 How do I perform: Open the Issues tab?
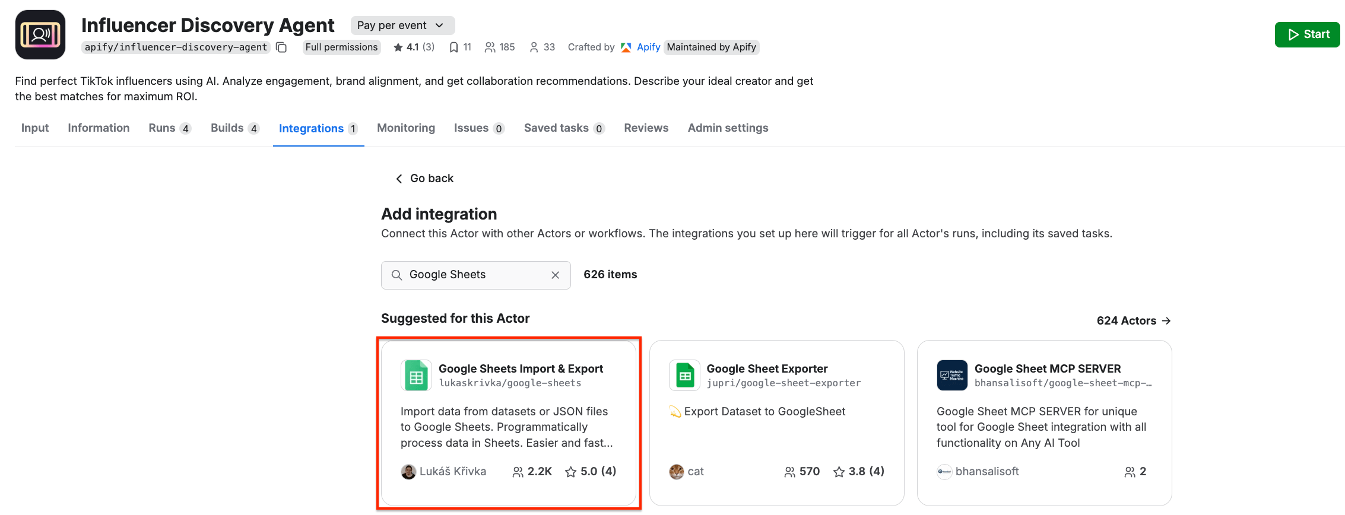(479, 128)
